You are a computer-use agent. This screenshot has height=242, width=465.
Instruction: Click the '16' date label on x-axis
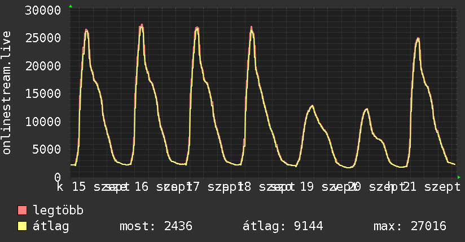point(142,187)
